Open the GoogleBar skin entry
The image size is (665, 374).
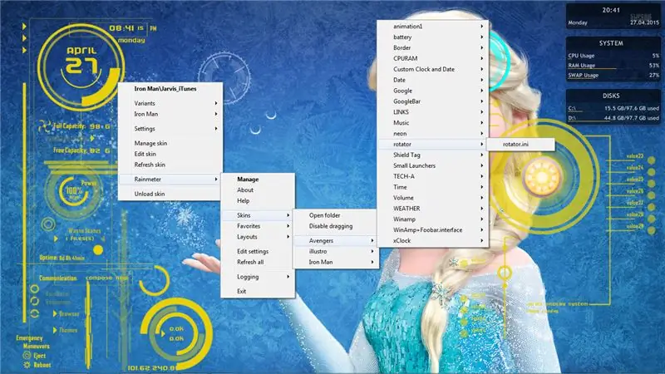(432, 101)
